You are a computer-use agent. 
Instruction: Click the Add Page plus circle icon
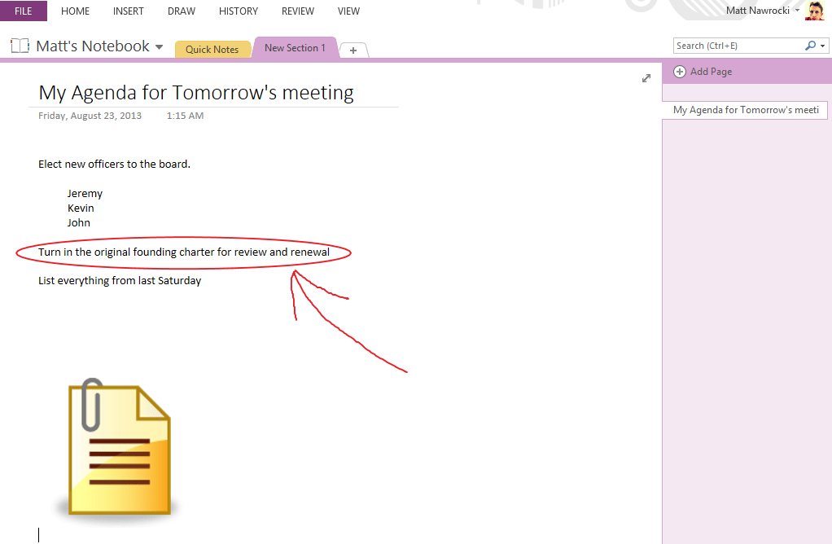(x=680, y=72)
